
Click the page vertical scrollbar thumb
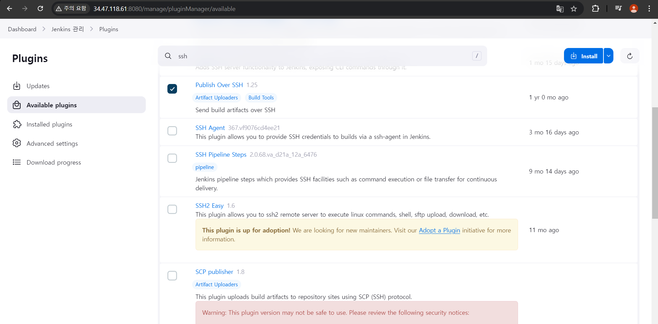655,163
